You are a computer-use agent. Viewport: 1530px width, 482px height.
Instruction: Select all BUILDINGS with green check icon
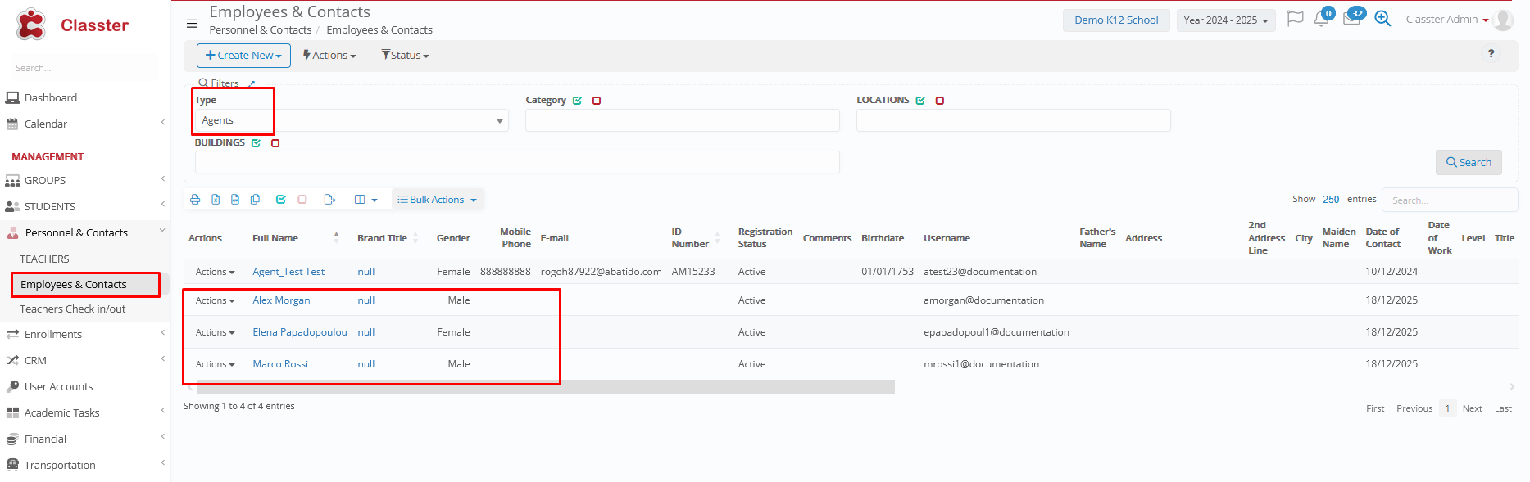click(257, 143)
